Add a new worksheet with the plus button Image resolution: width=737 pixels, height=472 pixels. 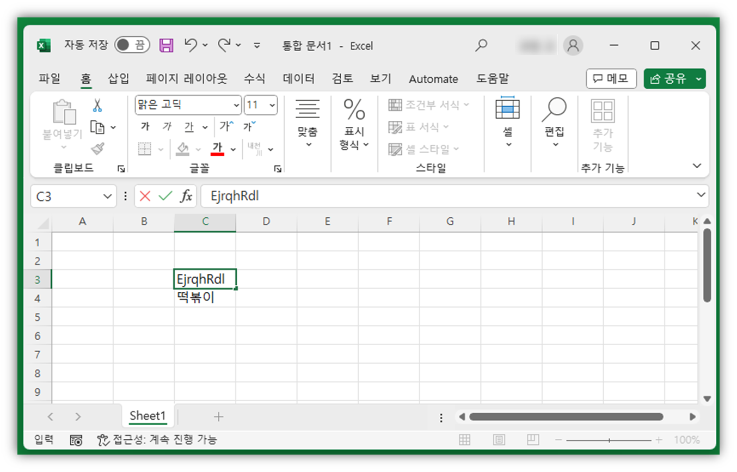(x=218, y=416)
